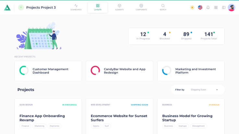Open the apps grid icon
239x134 pixels.
click(x=216, y=7)
